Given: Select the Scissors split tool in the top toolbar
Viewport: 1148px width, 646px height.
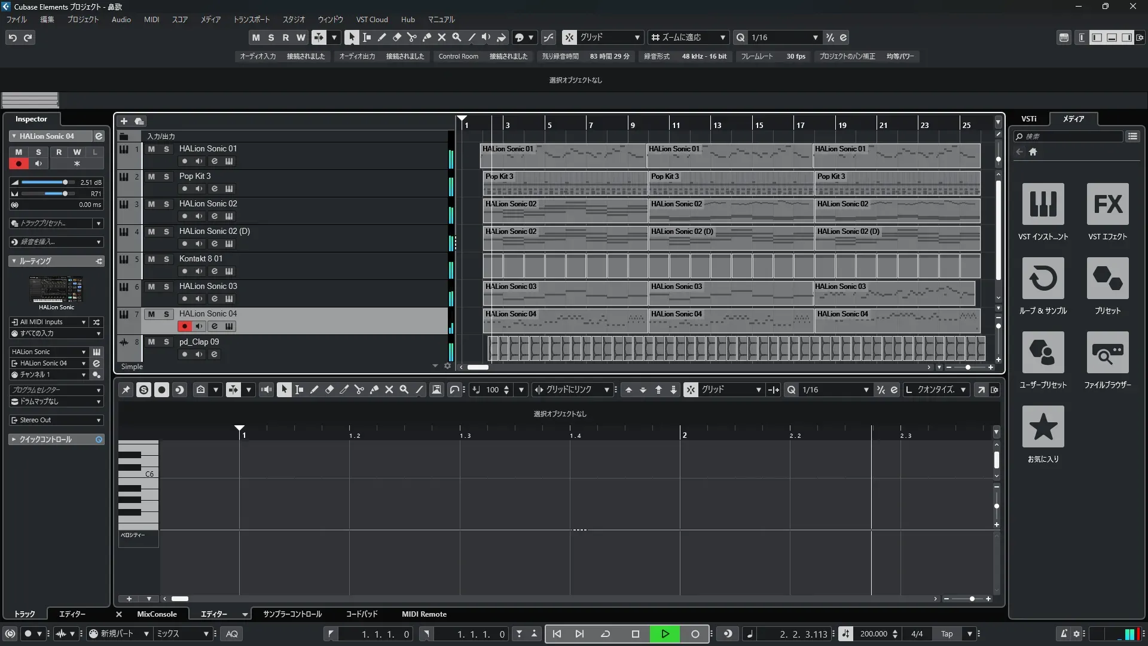Looking at the screenshot, I should point(411,37).
